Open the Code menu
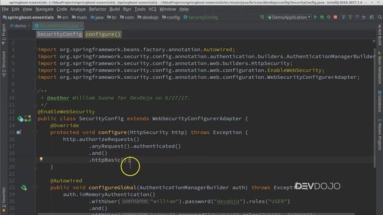Viewport: 383px width, 215px height. [x=62, y=10]
